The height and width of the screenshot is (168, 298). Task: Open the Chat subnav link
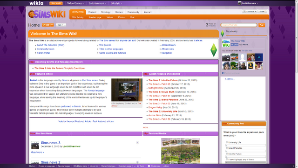click(x=132, y=17)
